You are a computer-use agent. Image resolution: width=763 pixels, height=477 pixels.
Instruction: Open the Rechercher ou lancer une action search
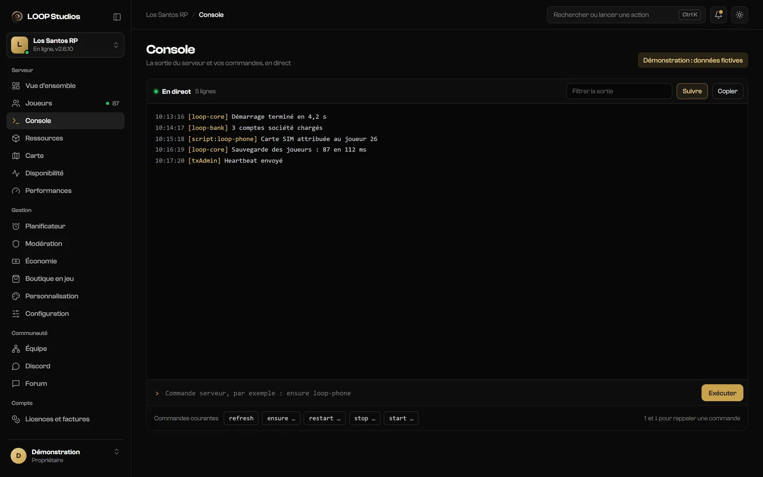tap(626, 15)
